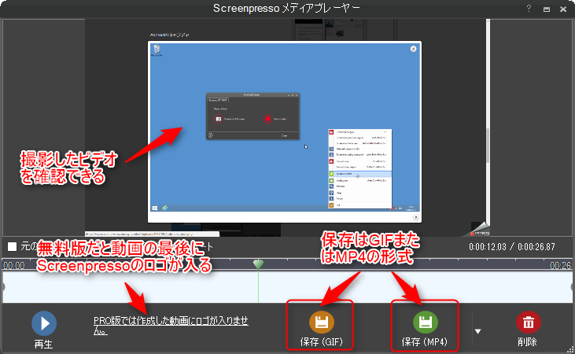Close the Screenpresso media player window

pyautogui.click(x=563, y=9)
